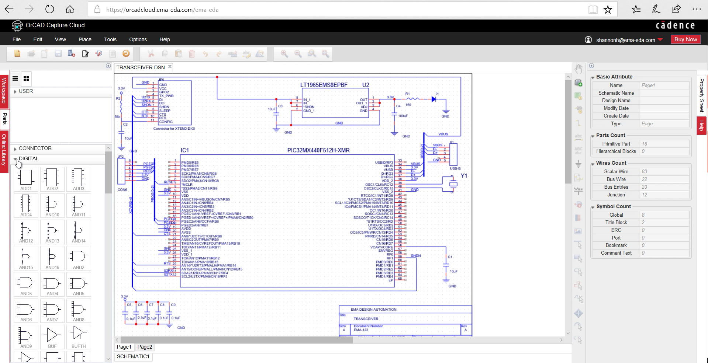The image size is (708, 363).
Task: Select the BUF buffer symbol
Action: pos(52,337)
